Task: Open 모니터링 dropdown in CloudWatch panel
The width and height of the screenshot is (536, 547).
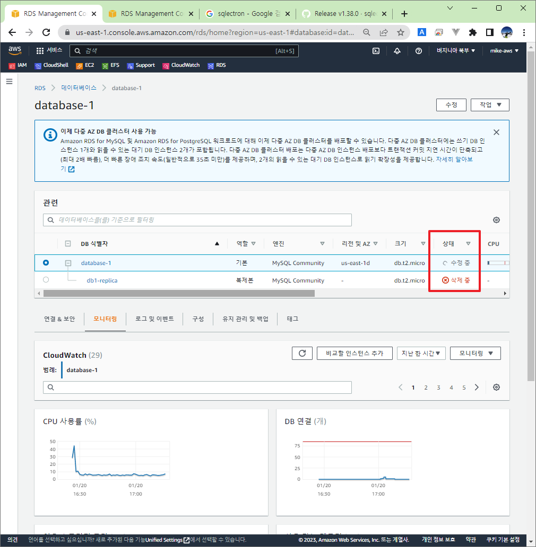Action: pos(476,354)
